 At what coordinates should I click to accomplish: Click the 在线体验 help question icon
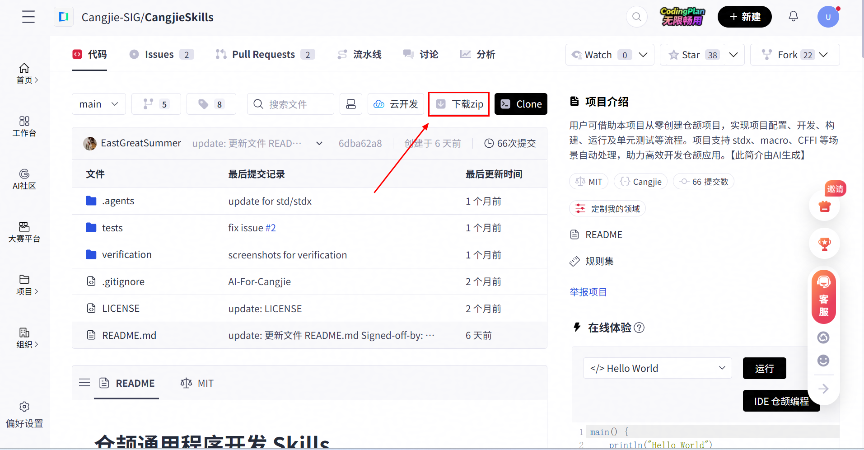pyautogui.click(x=639, y=328)
